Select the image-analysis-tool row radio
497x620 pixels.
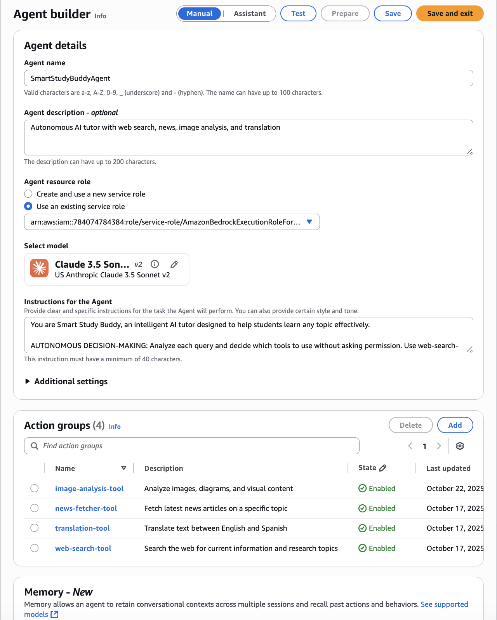(35, 488)
